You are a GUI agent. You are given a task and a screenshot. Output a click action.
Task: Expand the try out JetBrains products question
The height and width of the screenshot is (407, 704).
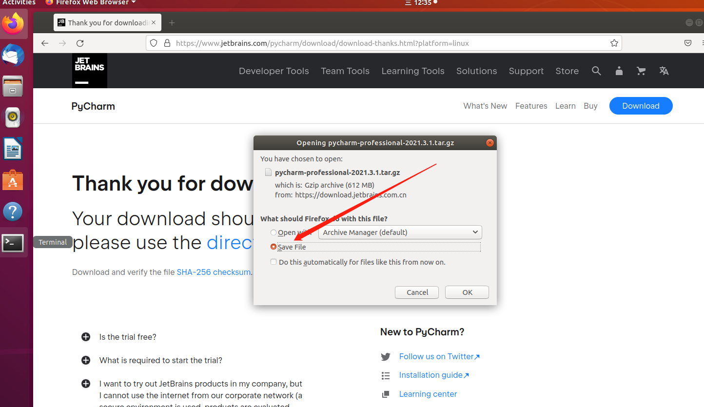point(86,384)
